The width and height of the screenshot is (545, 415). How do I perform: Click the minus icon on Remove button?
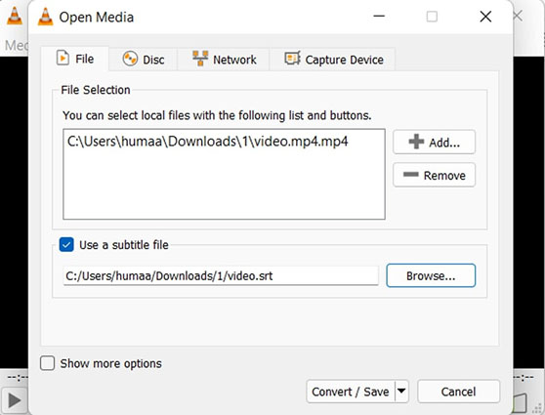click(410, 174)
